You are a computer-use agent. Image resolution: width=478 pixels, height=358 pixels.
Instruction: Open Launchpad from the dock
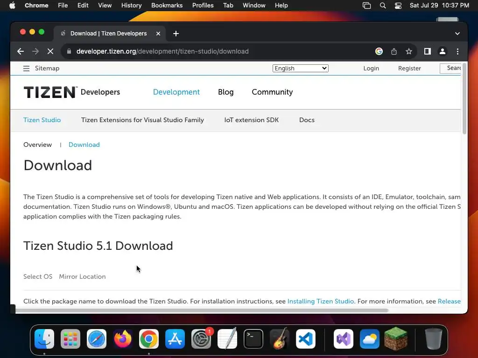[70, 339]
